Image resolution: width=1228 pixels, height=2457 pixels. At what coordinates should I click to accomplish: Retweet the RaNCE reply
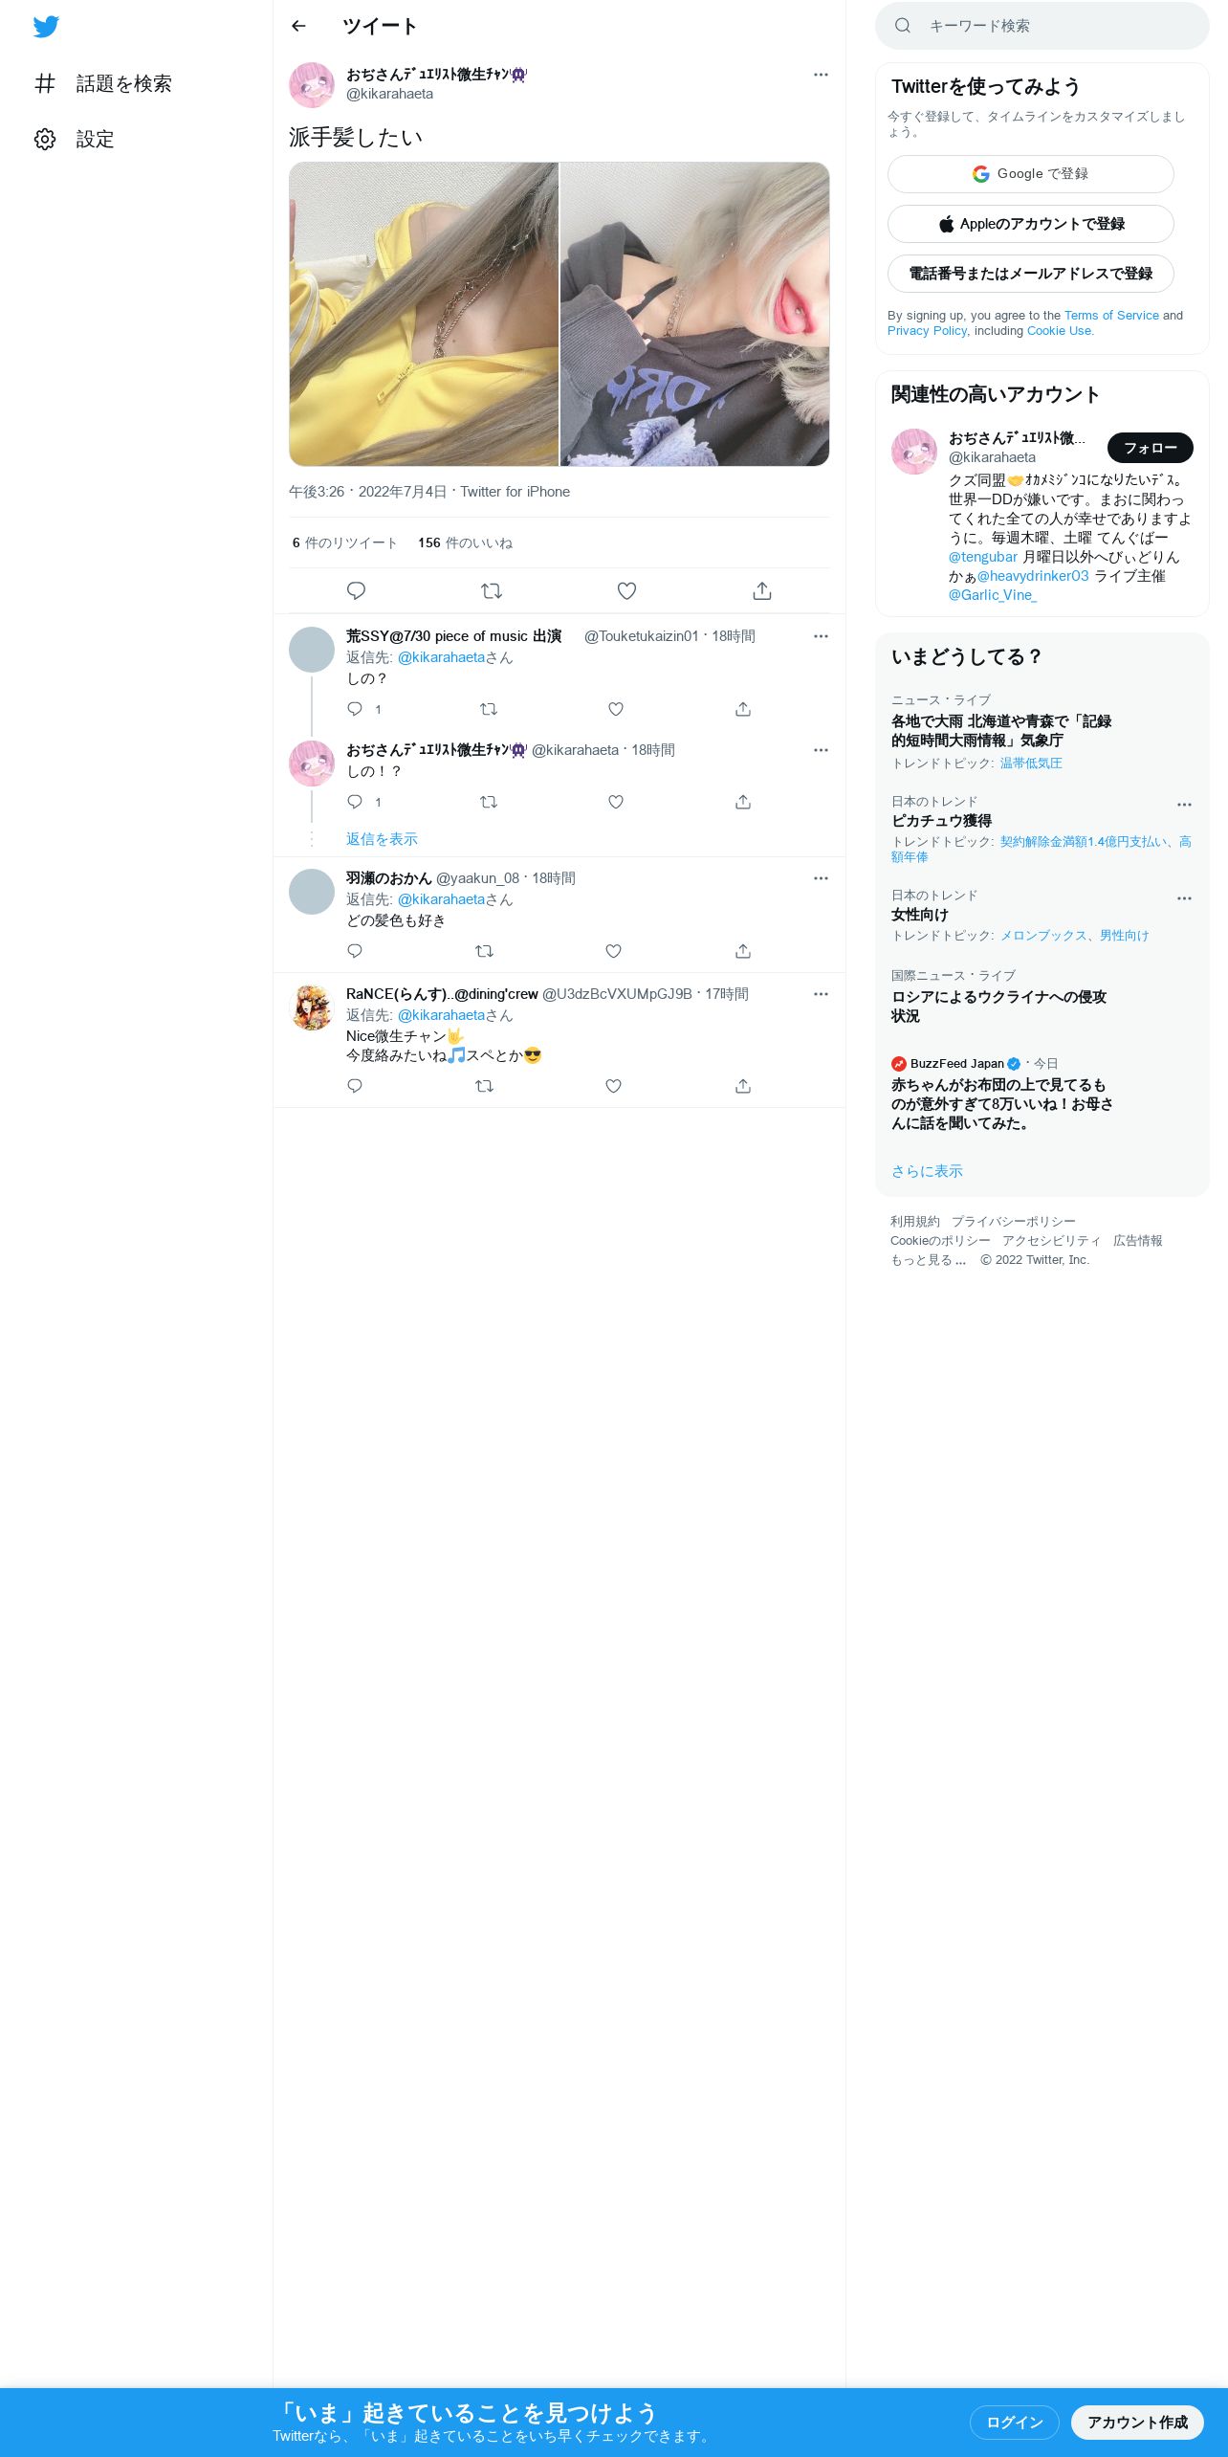click(485, 1086)
